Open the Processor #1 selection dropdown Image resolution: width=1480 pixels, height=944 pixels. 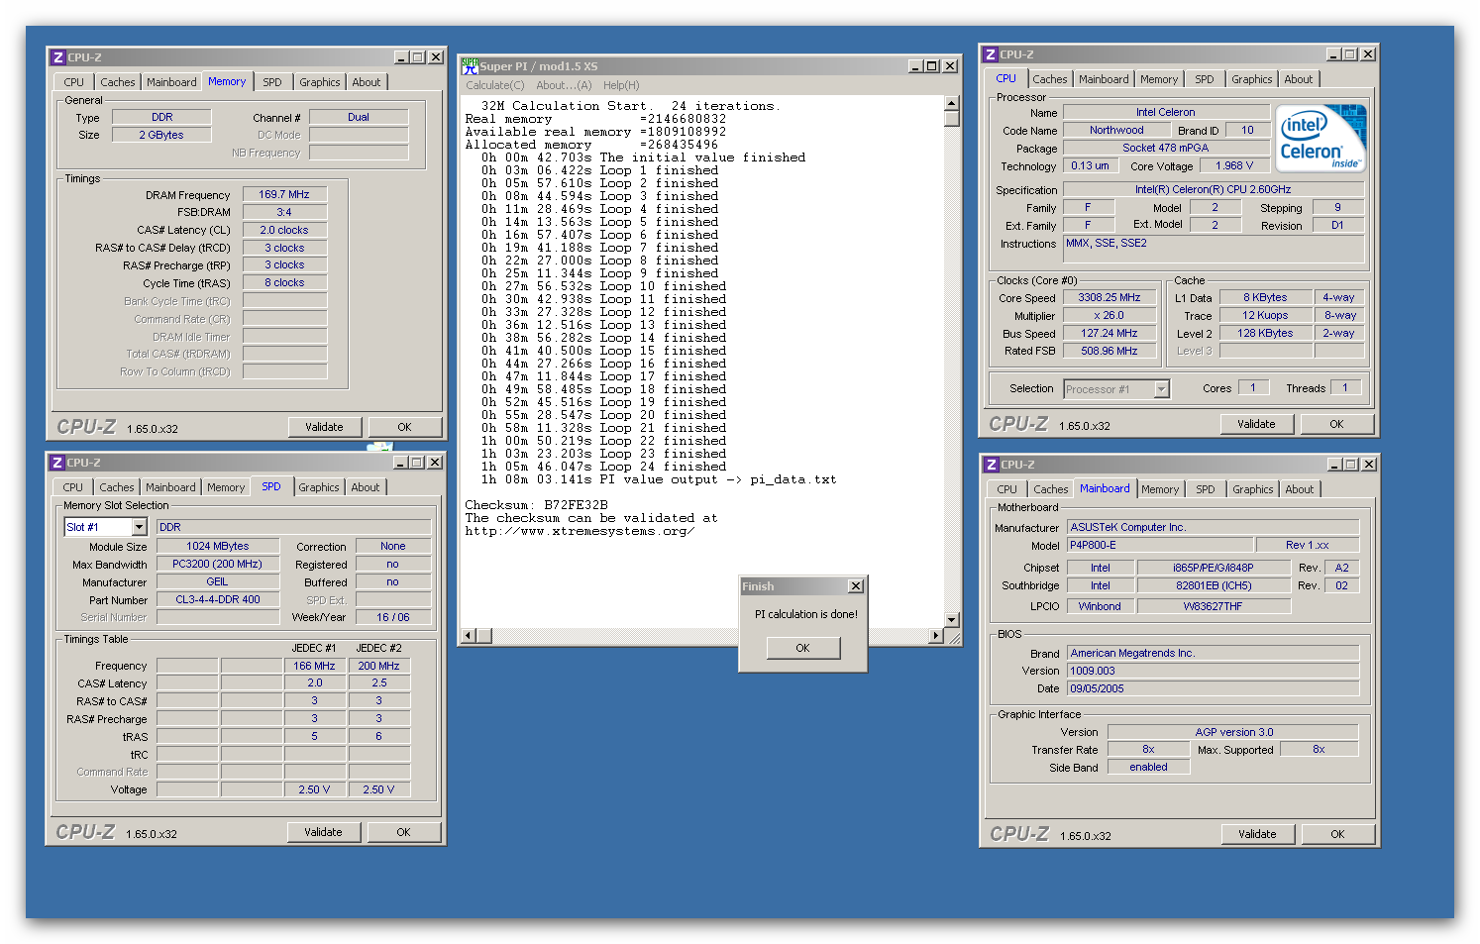(x=1162, y=389)
